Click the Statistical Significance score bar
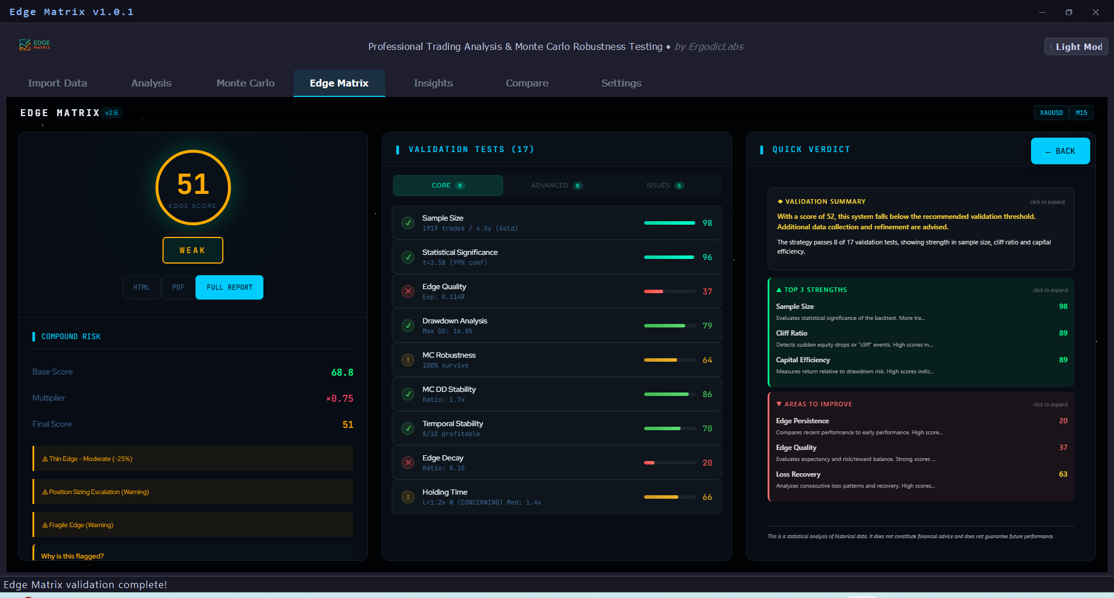 670,257
